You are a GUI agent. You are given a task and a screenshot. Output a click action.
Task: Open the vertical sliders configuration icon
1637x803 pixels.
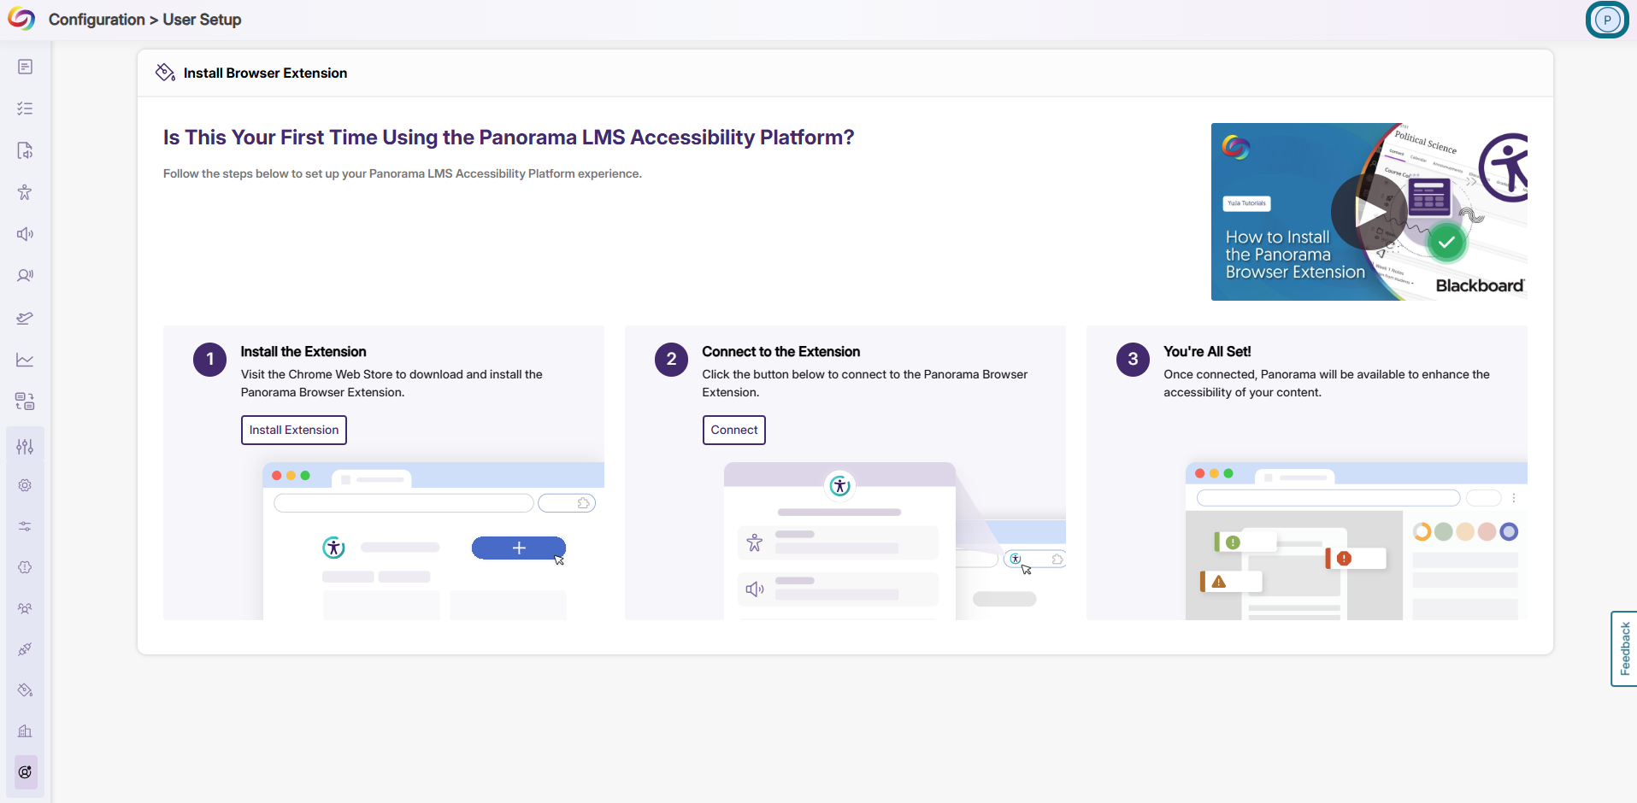coord(25,446)
